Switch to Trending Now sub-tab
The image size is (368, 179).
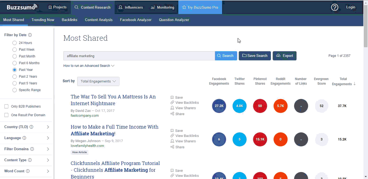[x=43, y=20]
